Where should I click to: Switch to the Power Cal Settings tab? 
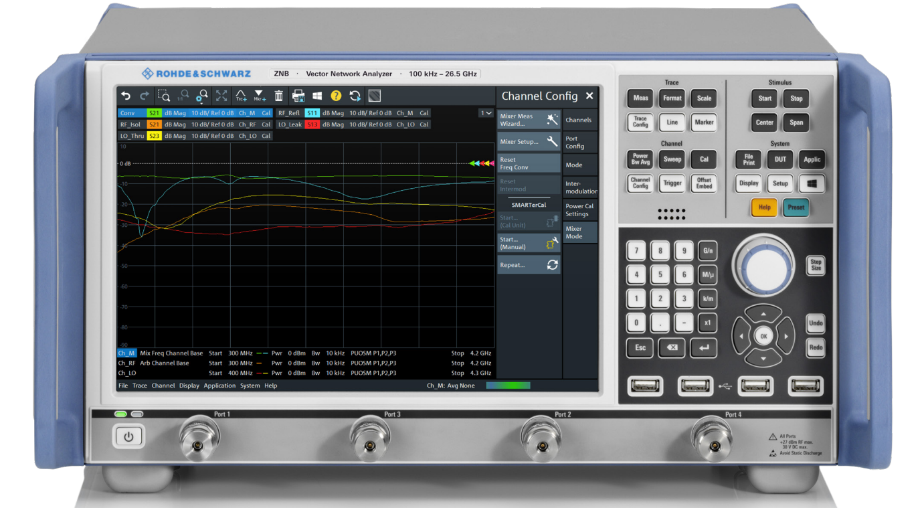[x=579, y=210]
